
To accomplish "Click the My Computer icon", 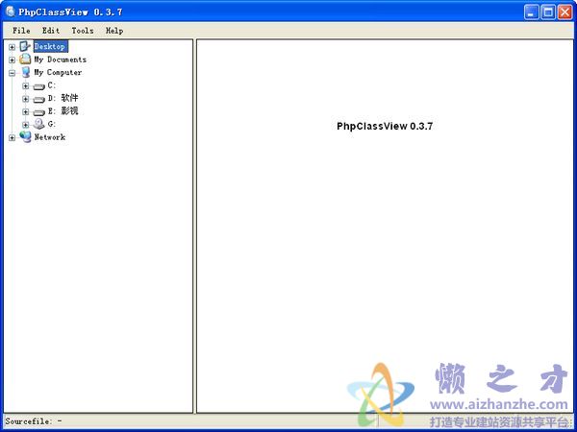I will point(26,72).
